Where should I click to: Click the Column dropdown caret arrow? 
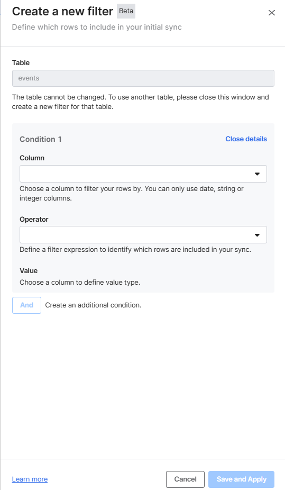[257, 174]
